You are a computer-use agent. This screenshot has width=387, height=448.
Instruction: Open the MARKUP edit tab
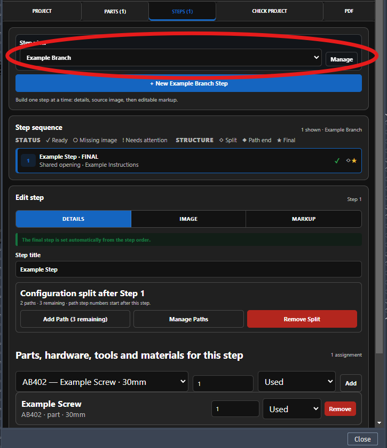pos(303,219)
